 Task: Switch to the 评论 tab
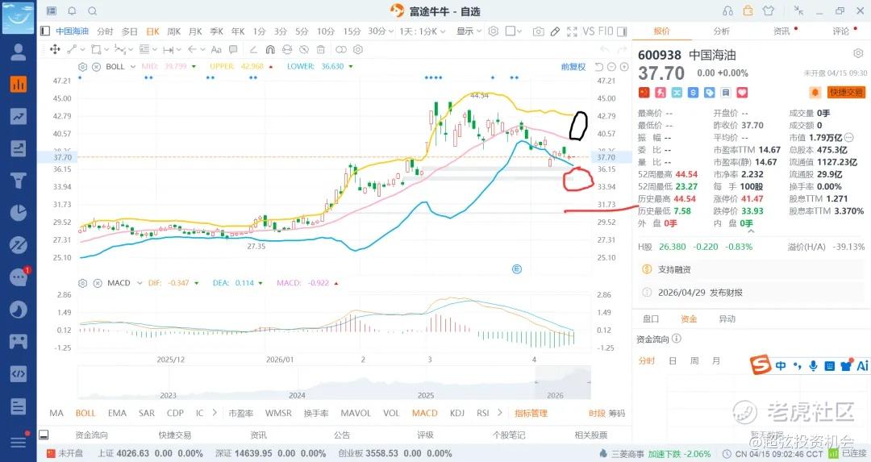(840, 31)
